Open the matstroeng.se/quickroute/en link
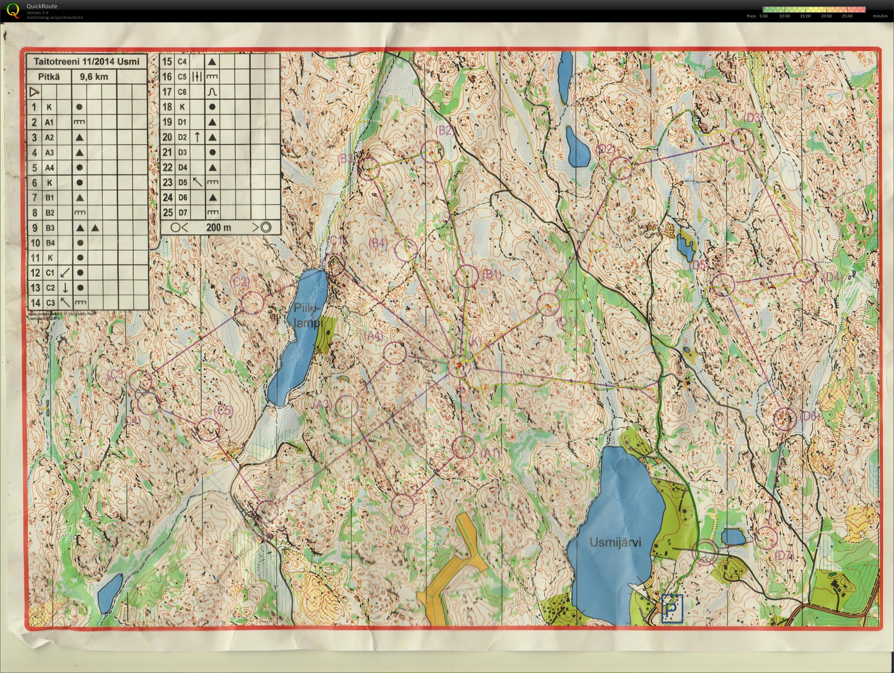 pos(55,17)
